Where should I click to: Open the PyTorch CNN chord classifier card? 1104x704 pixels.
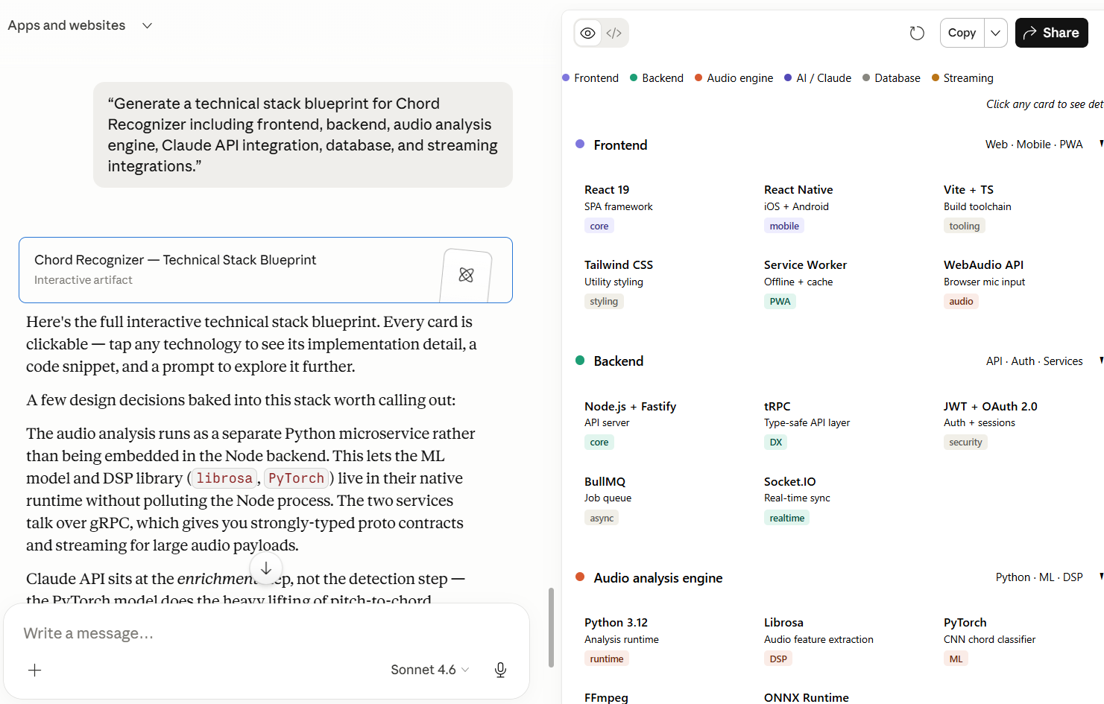point(1020,641)
